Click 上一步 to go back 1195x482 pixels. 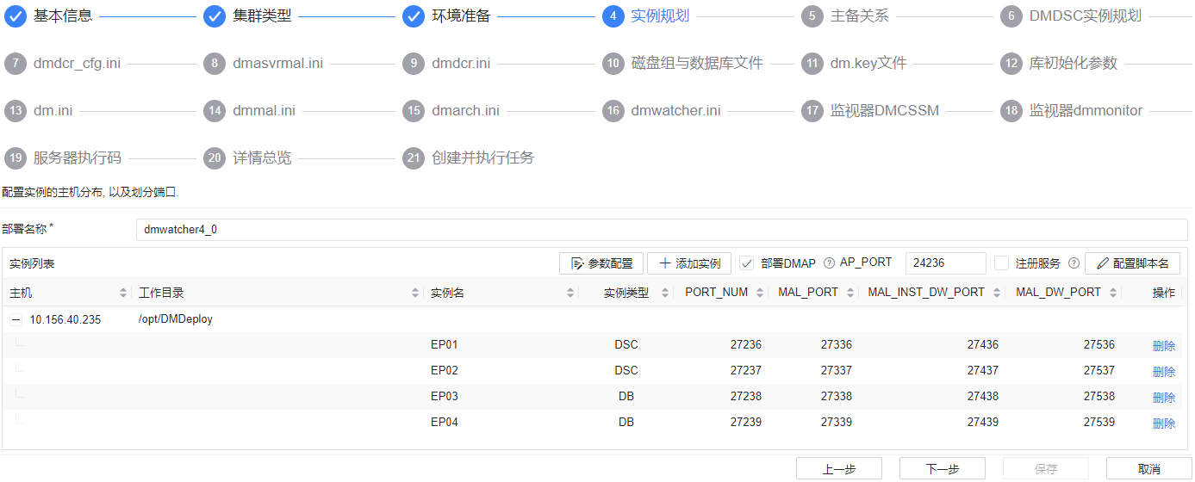point(839,469)
